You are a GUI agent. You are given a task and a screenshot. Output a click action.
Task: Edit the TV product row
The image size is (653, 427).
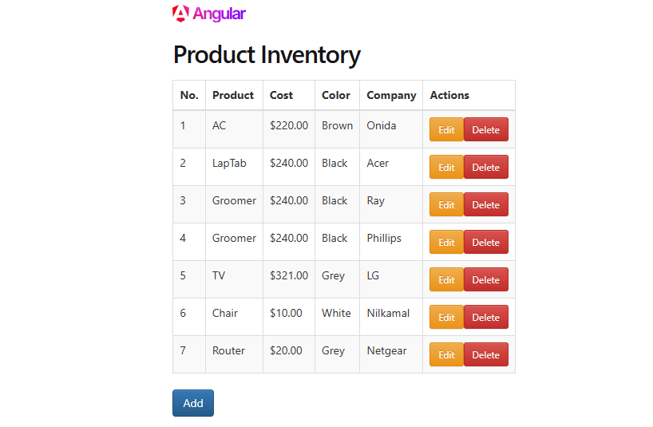tap(446, 280)
